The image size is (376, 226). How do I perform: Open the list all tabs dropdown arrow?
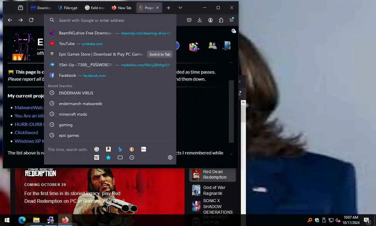(x=180, y=8)
